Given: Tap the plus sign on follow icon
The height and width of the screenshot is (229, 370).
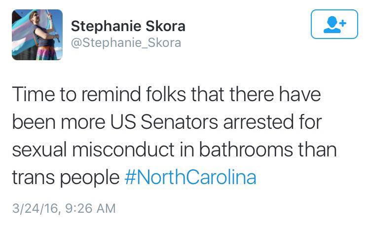Looking at the screenshot, I should tap(343, 23).
